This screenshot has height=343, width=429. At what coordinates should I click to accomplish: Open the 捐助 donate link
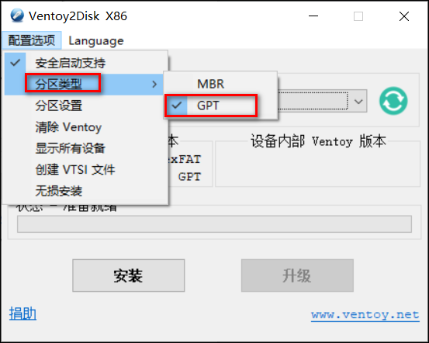22,314
